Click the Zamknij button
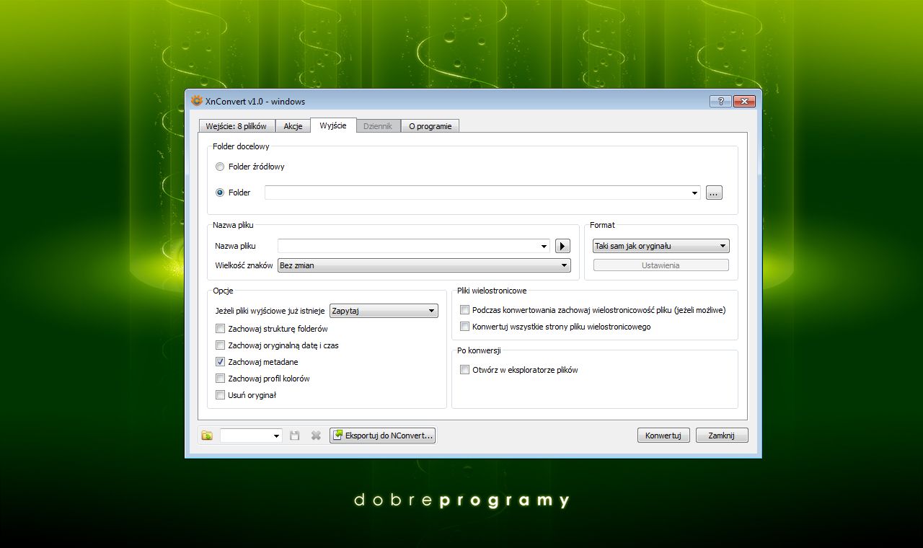This screenshot has width=923, height=548. tap(722, 436)
